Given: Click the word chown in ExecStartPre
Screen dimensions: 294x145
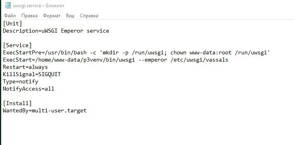Looking at the screenshot, I should click(178, 53).
